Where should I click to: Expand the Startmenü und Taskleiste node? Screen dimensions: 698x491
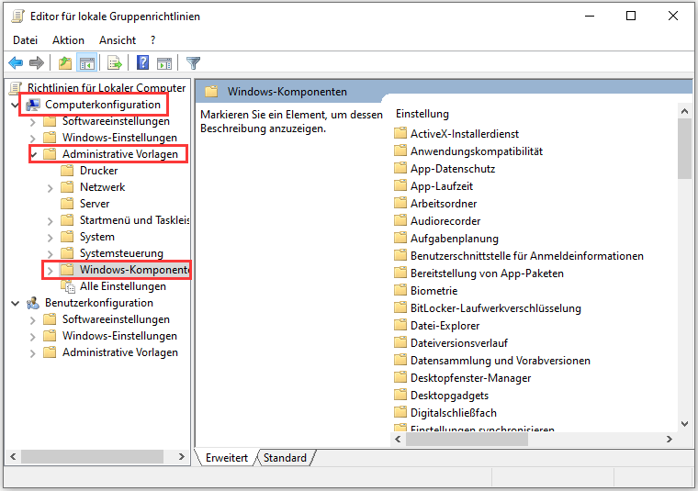(50, 220)
